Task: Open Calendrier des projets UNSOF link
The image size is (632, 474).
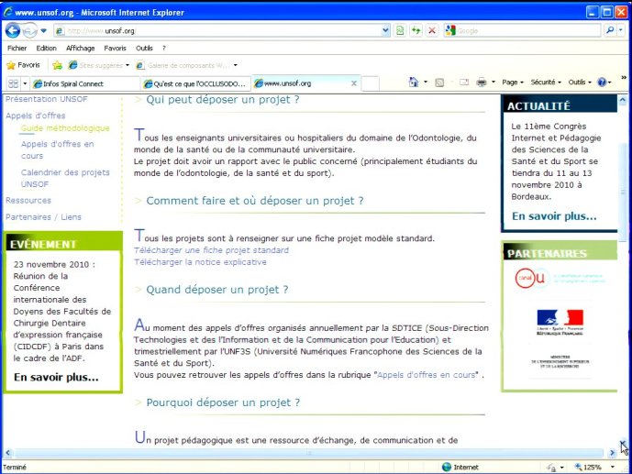Action: pos(65,178)
